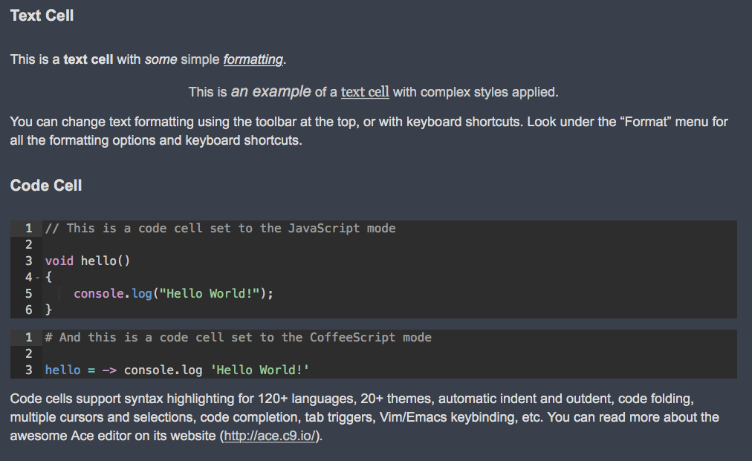The width and height of the screenshot is (752, 461).
Task: Click the "Code Cell" heading
Action: [x=46, y=186]
